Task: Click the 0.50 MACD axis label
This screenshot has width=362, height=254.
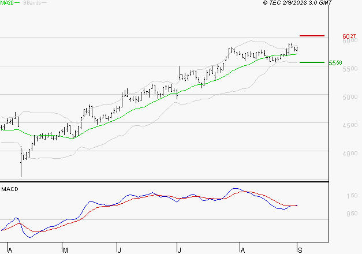Action: click(352, 214)
